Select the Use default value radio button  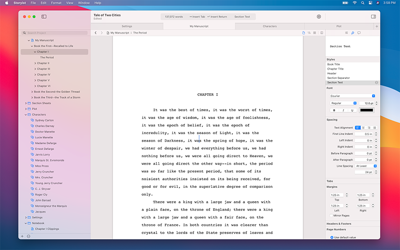click(332, 237)
